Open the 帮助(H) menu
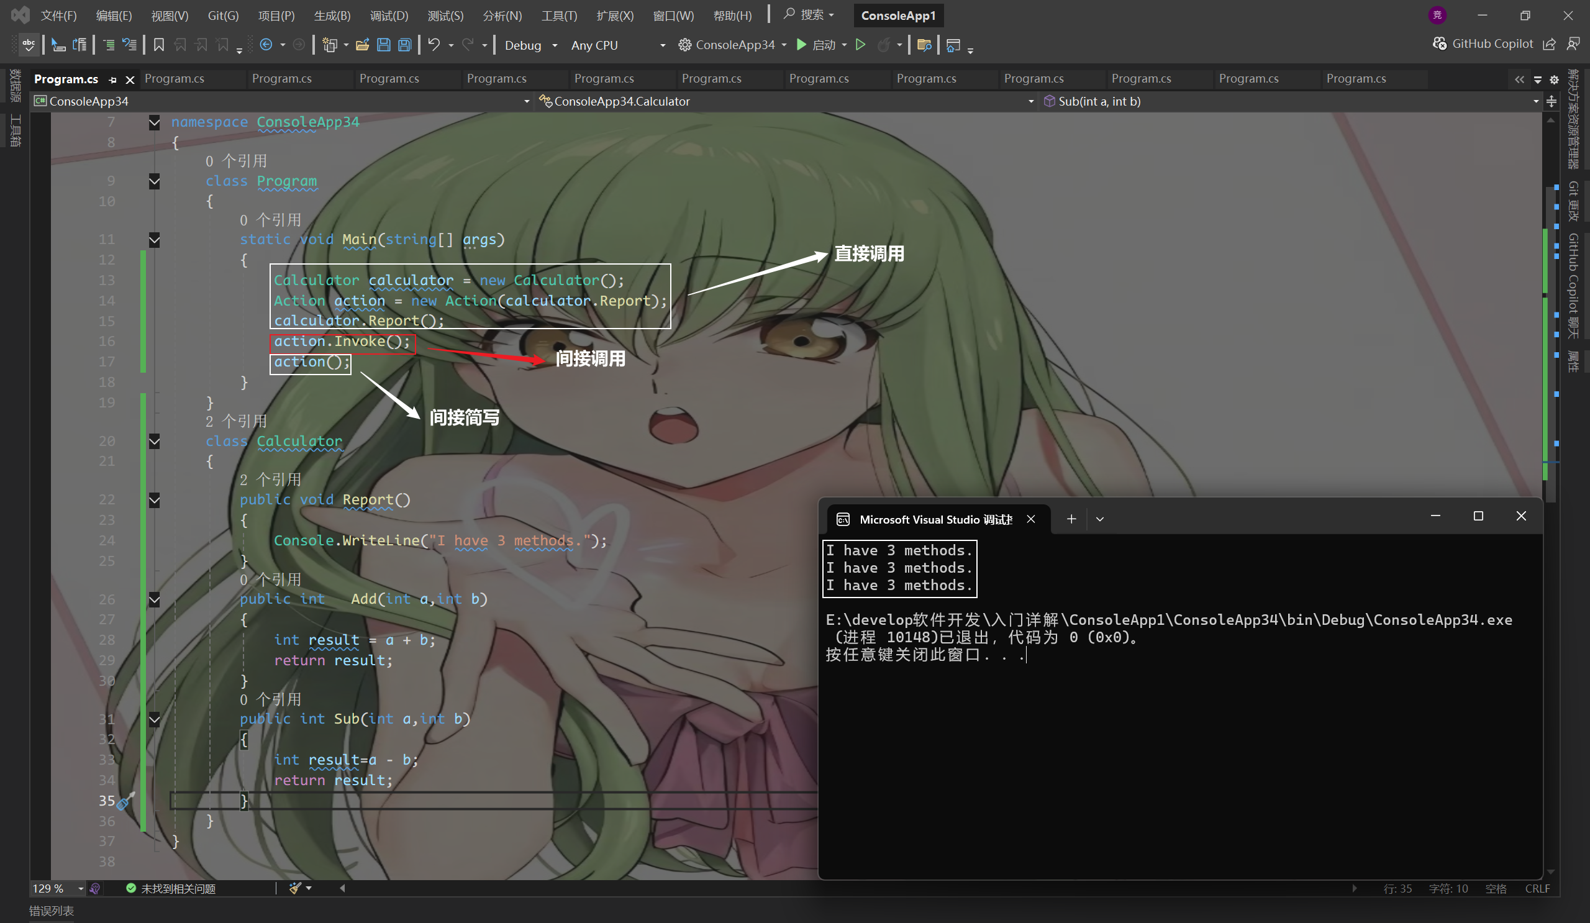Viewport: 1590px width, 923px height. click(x=732, y=15)
